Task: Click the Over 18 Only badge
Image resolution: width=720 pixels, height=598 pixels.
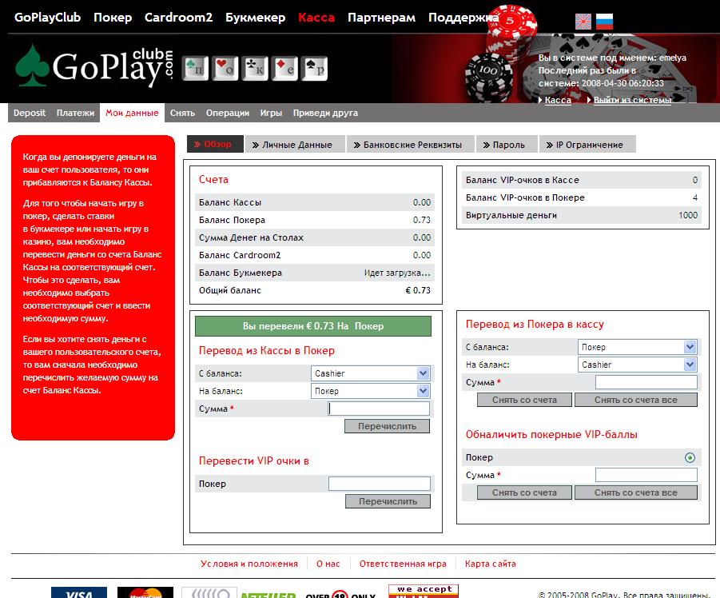Action: point(340,594)
